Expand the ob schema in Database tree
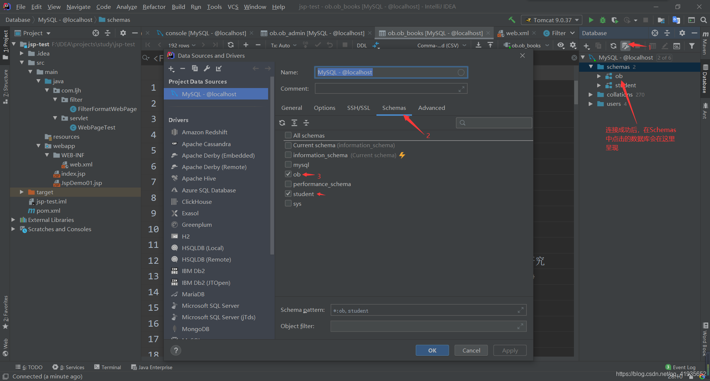 [599, 76]
